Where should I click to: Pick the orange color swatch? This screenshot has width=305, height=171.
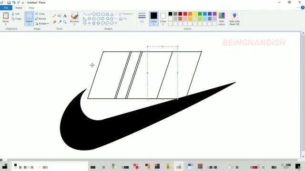[x=190, y=14]
